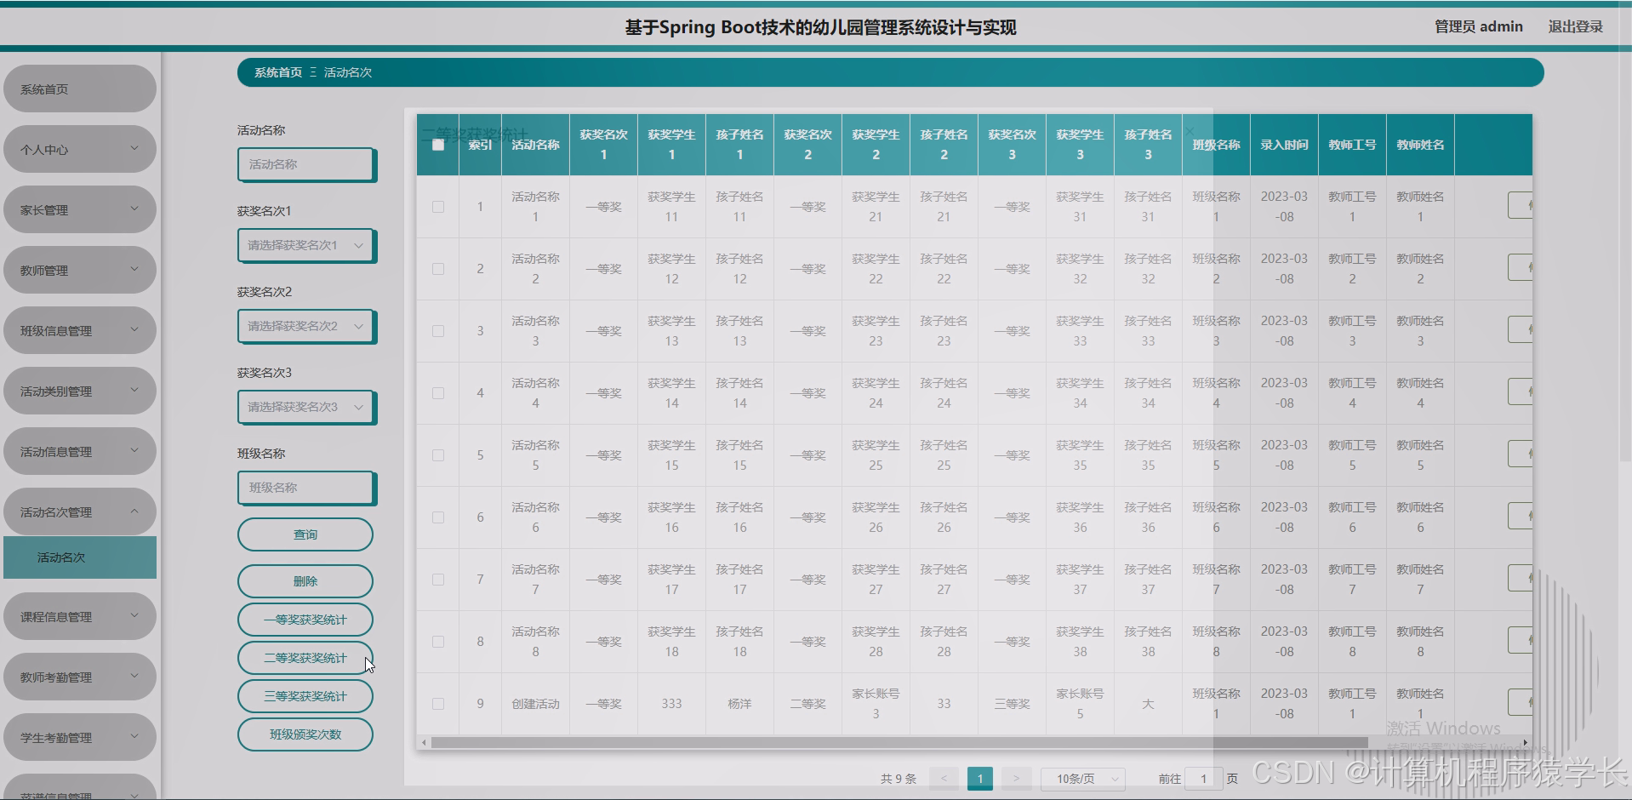This screenshot has height=800, width=1632.
Task: Close the 二等奖获奖统计 dialog with X
Action: click(1190, 133)
